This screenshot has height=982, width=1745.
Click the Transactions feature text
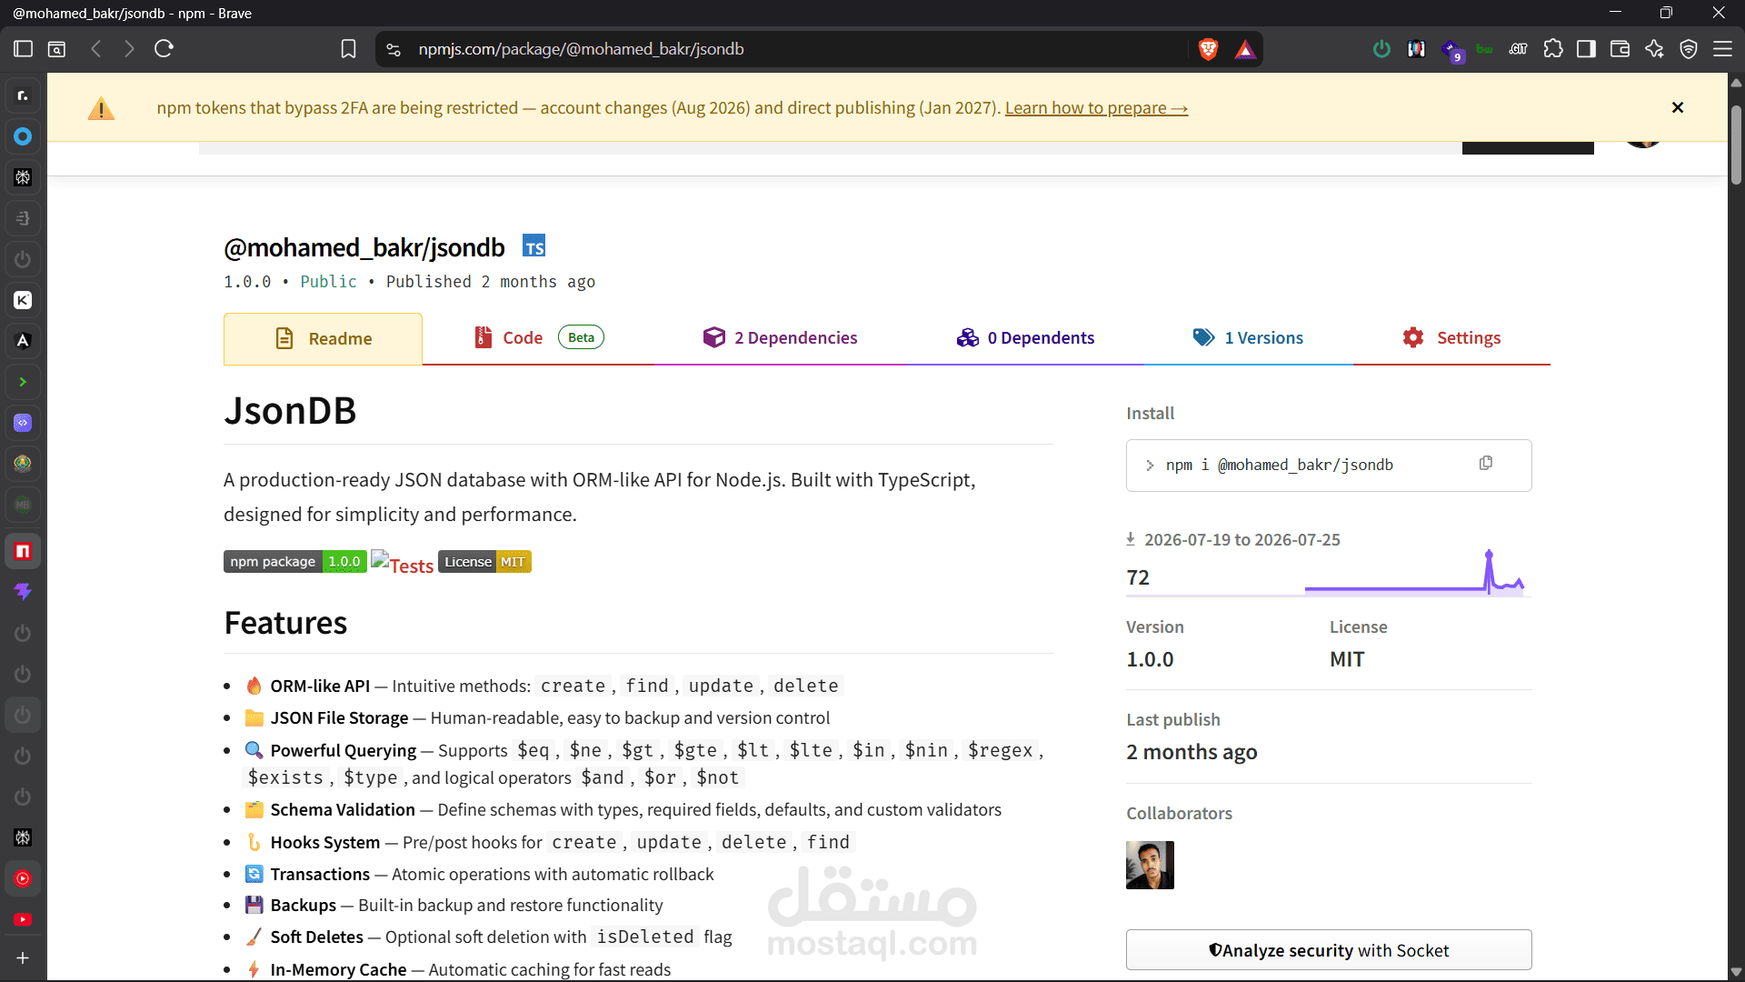(x=320, y=874)
